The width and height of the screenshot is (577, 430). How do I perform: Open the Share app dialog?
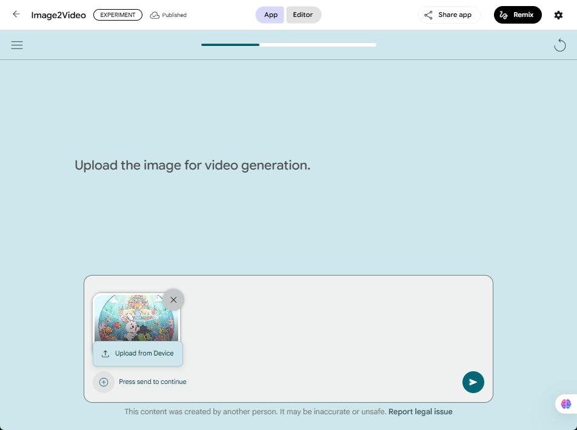[x=449, y=15]
